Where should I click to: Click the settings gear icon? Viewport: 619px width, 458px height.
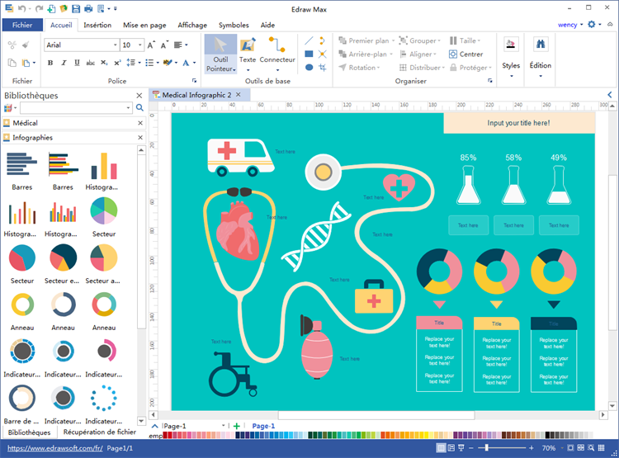click(591, 25)
